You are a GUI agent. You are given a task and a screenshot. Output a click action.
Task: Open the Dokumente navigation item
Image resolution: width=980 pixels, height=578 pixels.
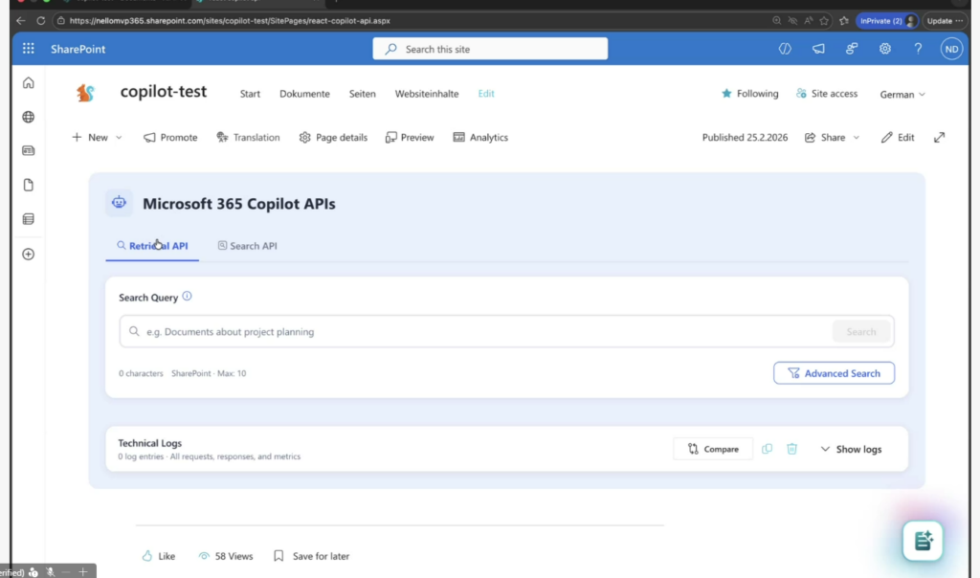(x=304, y=94)
